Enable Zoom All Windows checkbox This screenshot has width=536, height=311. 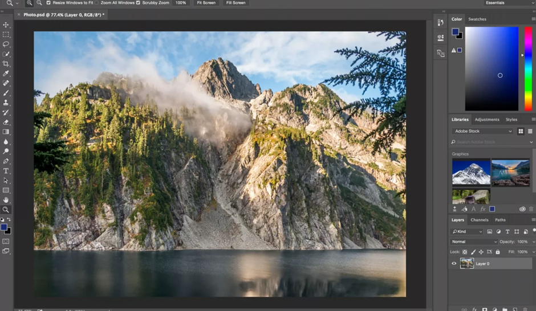pos(97,3)
